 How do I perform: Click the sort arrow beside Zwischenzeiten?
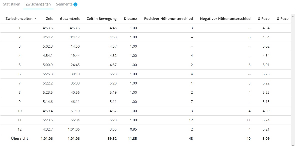[x=36, y=19]
